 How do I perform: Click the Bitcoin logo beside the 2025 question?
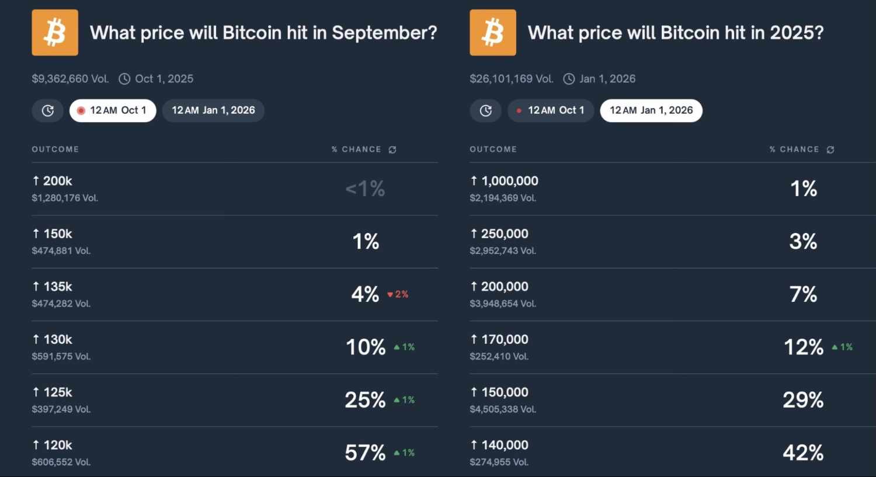click(x=493, y=33)
